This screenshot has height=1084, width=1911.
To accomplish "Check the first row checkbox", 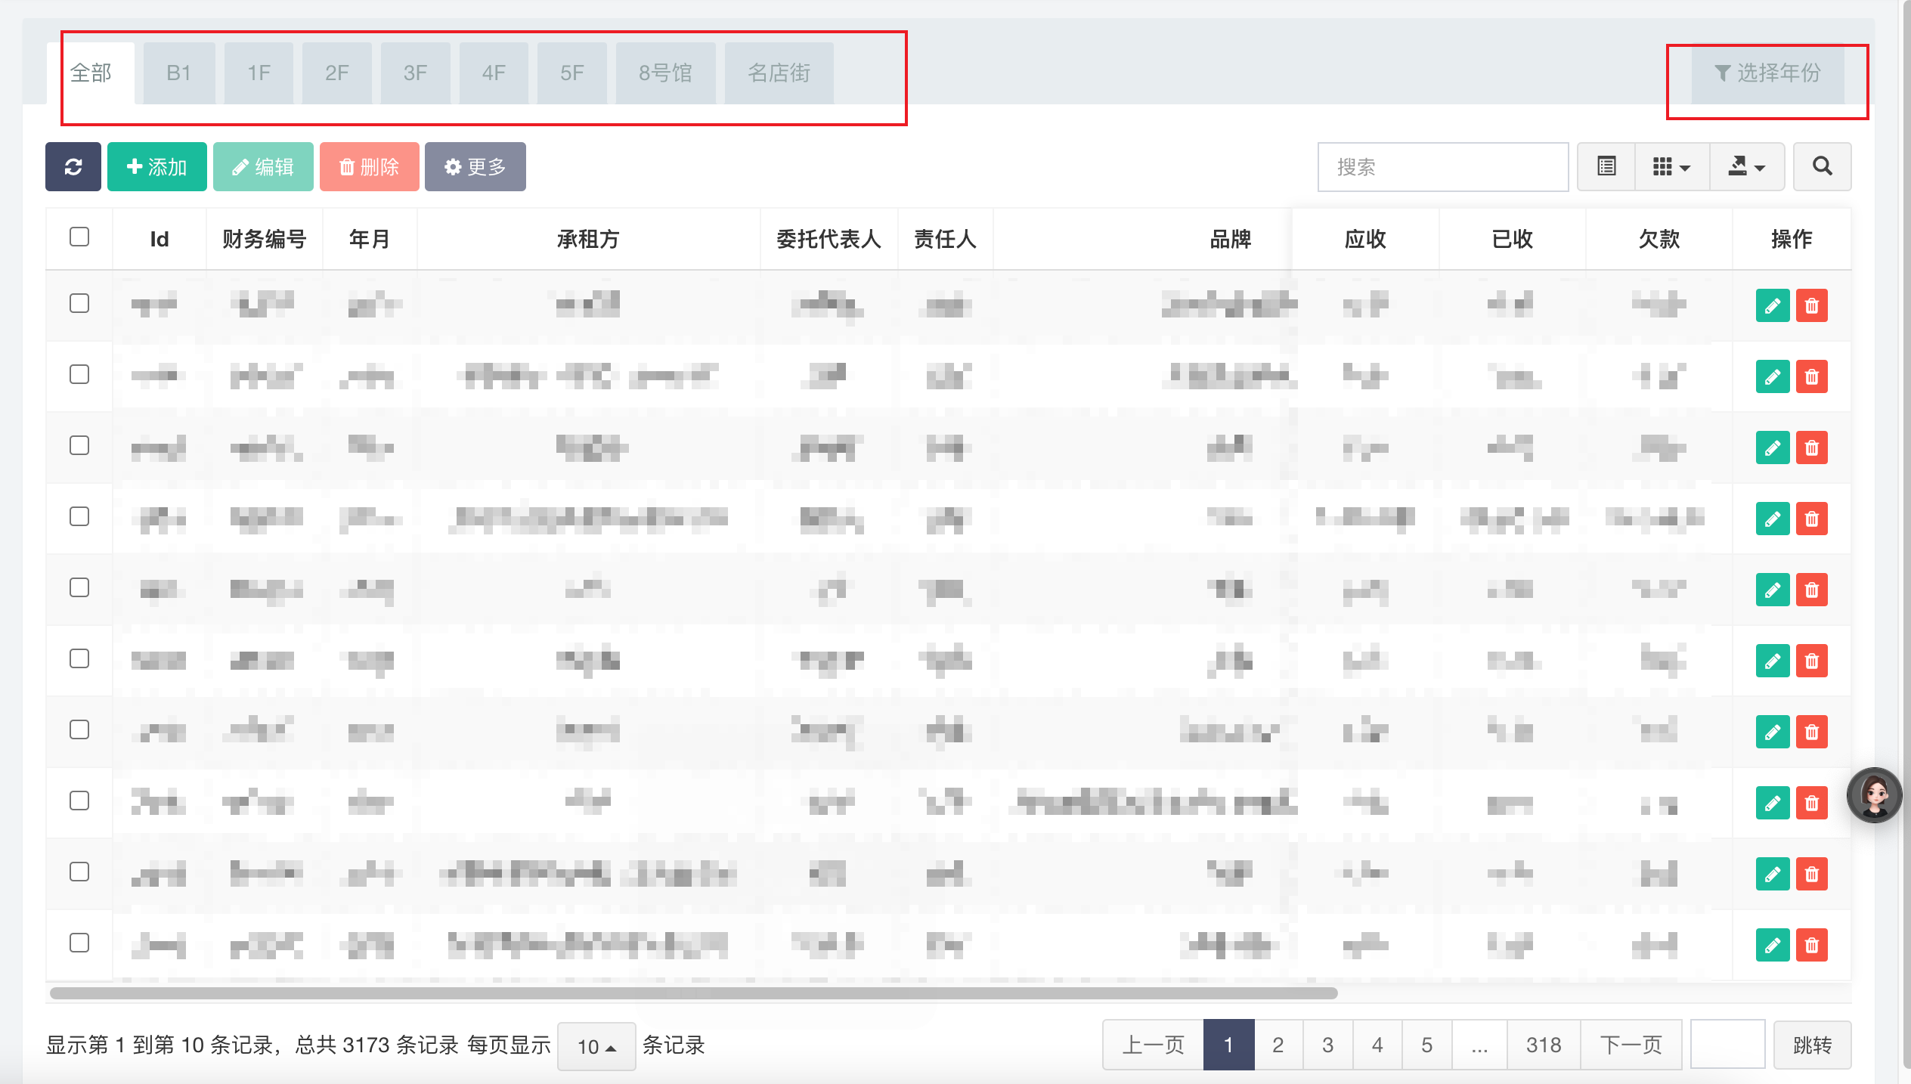I will pos(79,304).
